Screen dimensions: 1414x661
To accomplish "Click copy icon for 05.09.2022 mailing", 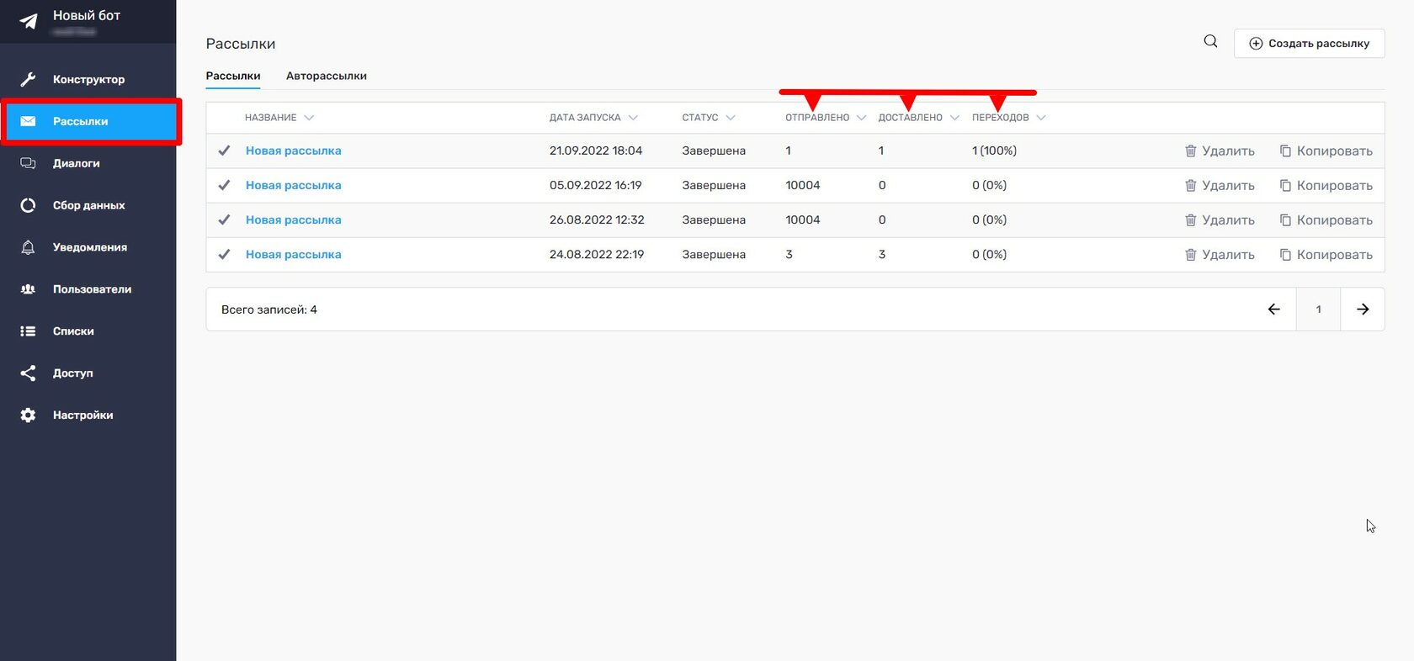I will (1285, 185).
